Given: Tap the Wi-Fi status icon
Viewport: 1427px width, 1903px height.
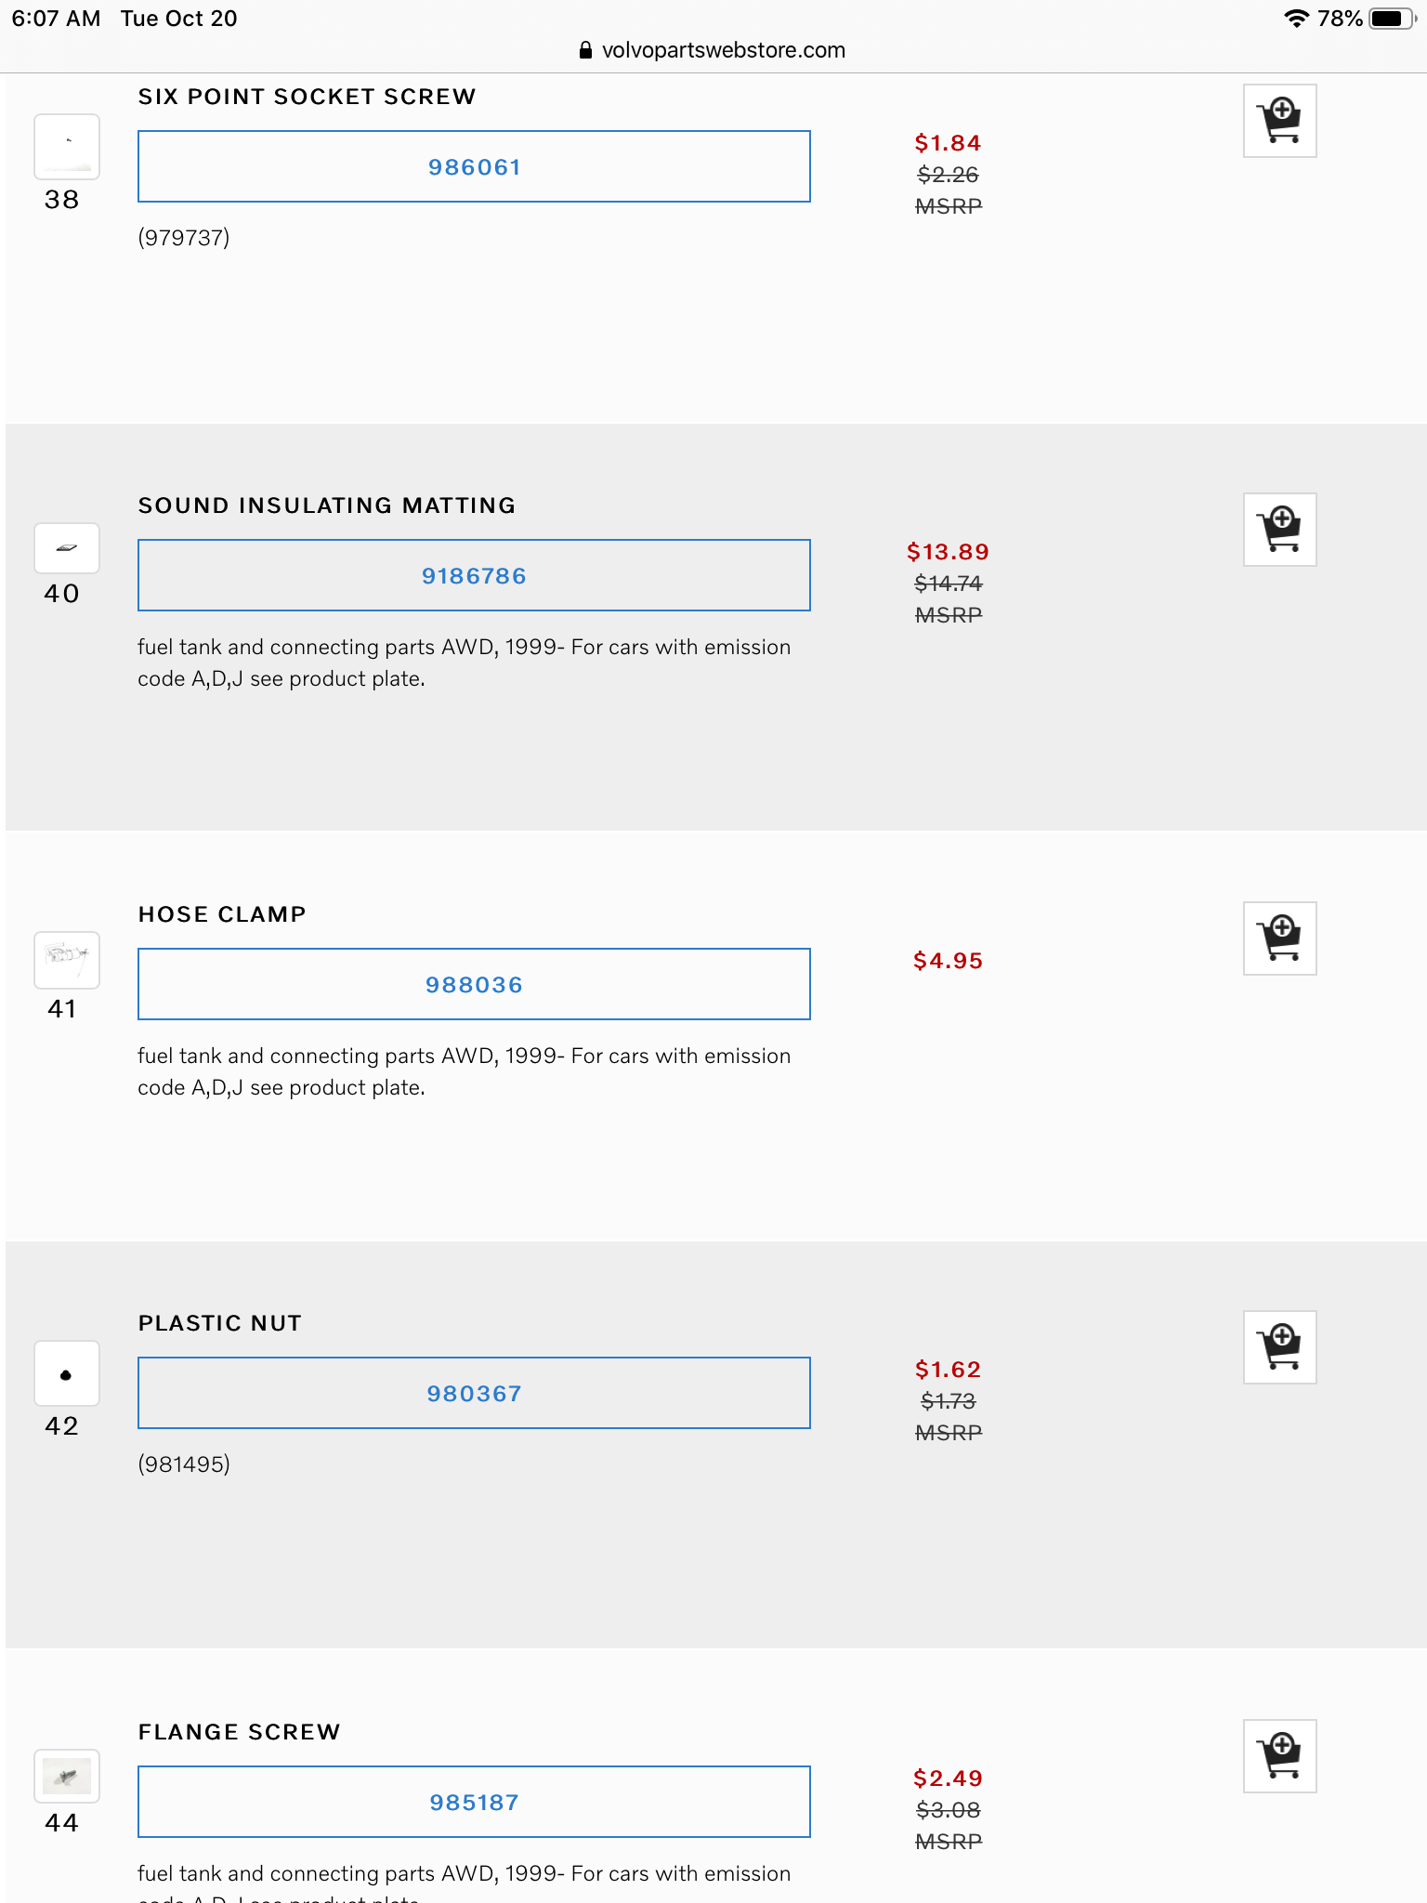Looking at the screenshot, I should [1295, 19].
